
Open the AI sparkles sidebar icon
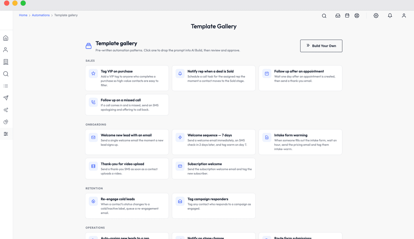pos(6,110)
